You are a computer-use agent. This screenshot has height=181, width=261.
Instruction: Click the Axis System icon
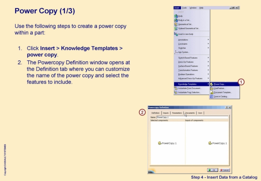coord(176,52)
